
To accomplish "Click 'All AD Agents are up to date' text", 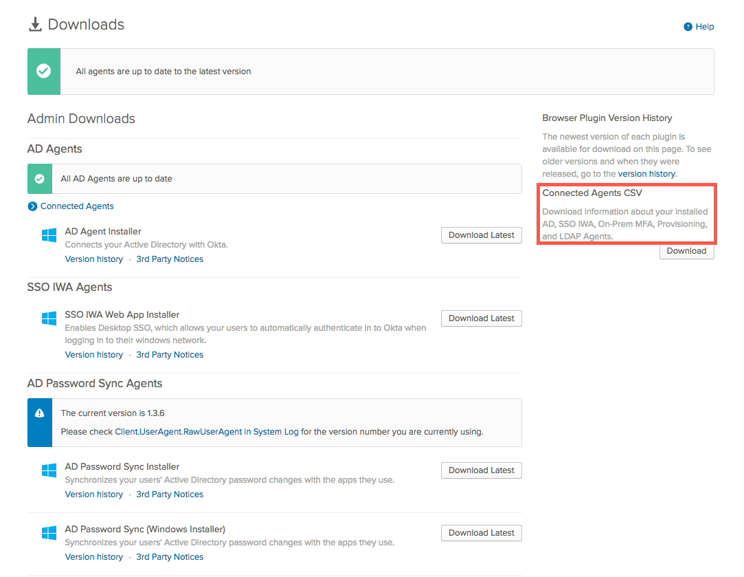I will click(x=116, y=179).
